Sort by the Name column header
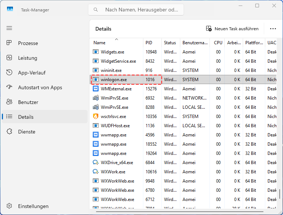 point(99,43)
